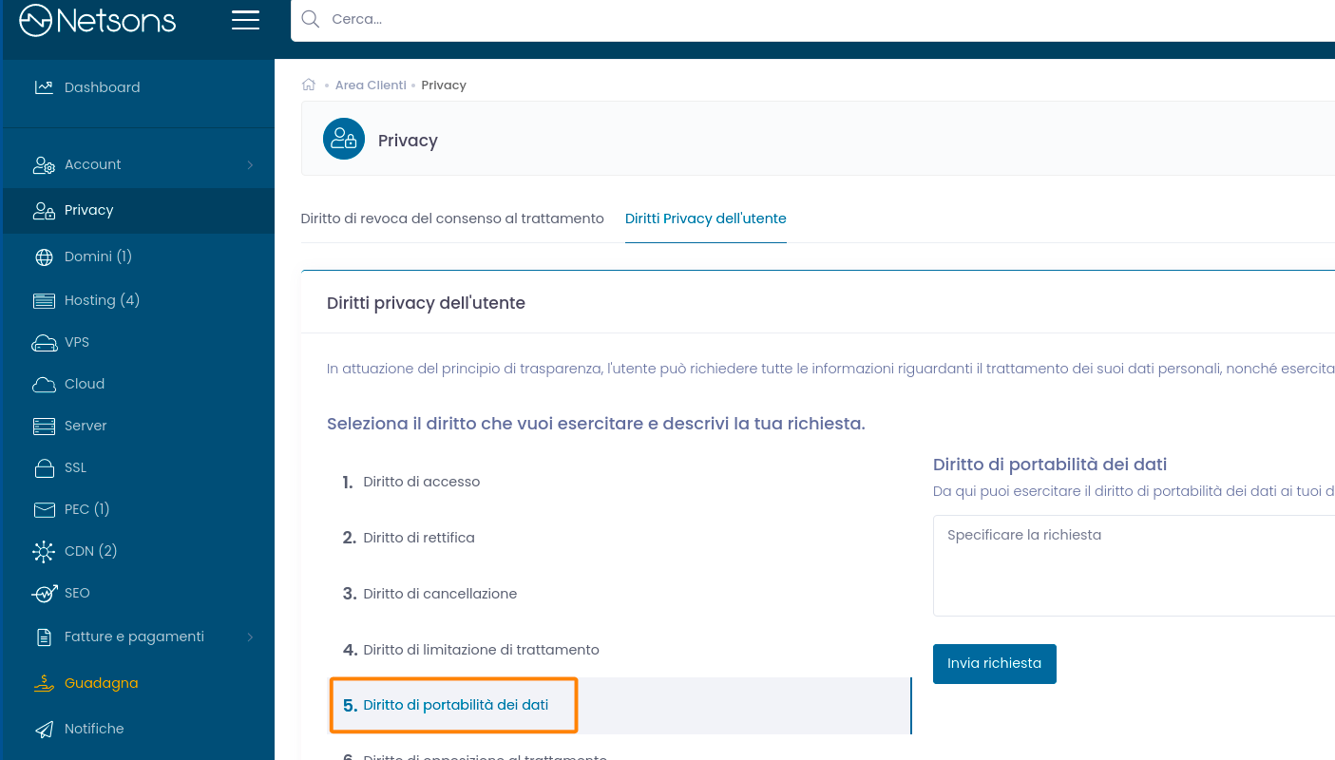Click the Domini globe icon

tap(44, 257)
